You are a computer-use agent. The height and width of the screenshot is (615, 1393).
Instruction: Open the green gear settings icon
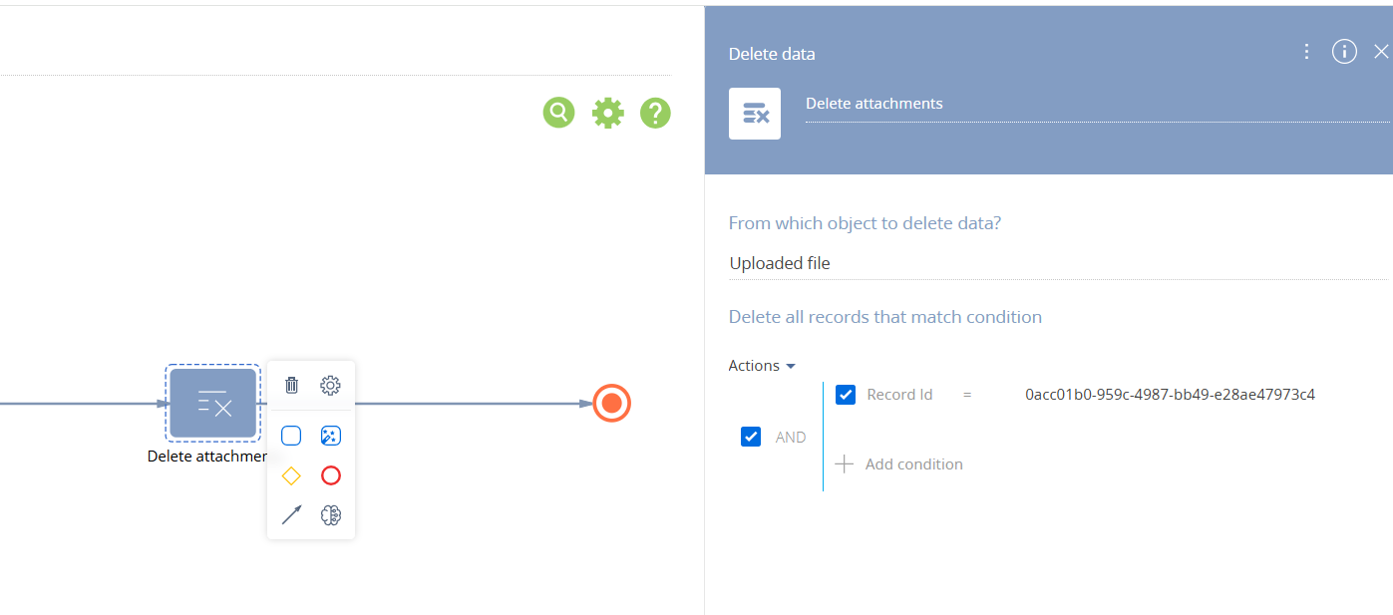pyautogui.click(x=607, y=113)
